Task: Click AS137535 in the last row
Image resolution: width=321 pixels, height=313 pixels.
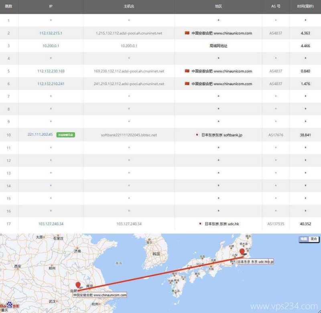Action: click(x=276, y=224)
